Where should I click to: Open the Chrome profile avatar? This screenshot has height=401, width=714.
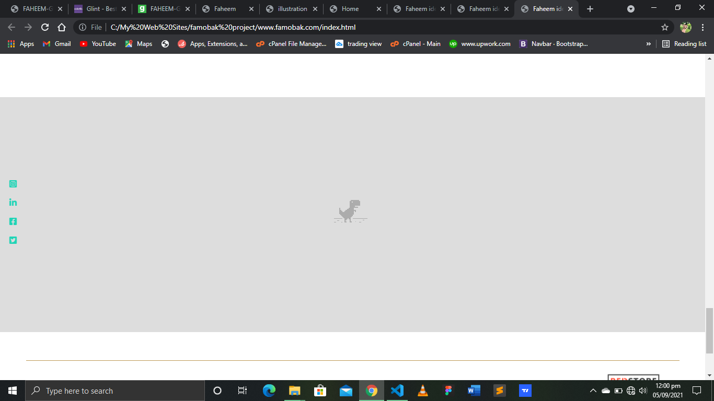686,27
